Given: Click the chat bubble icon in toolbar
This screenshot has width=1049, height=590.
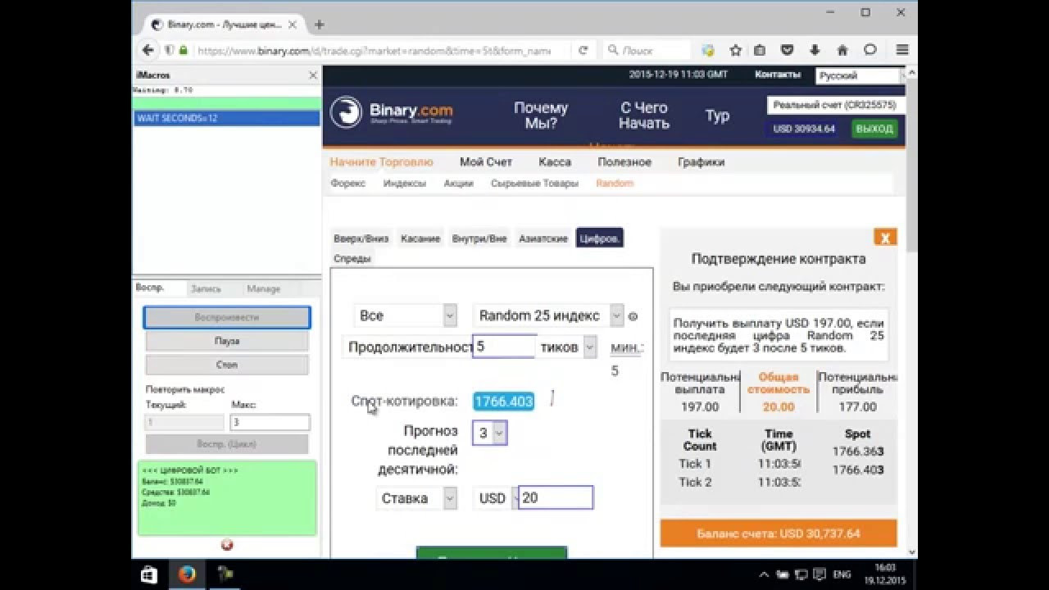Looking at the screenshot, I should [x=870, y=50].
